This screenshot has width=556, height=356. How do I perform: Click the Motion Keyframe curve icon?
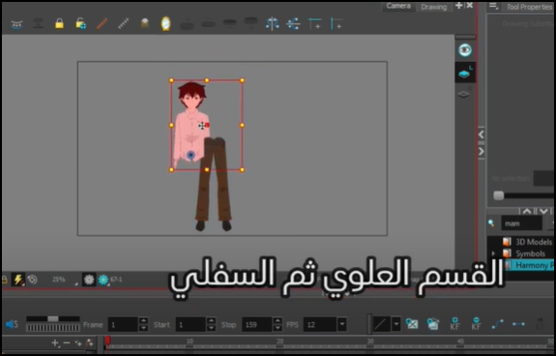click(x=497, y=324)
